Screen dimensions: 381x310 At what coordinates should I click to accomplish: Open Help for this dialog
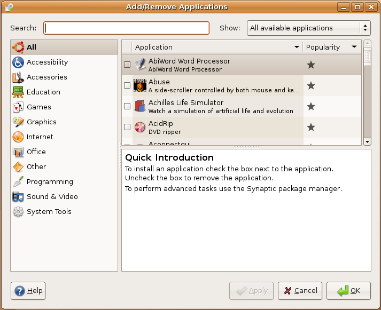point(28,291)
